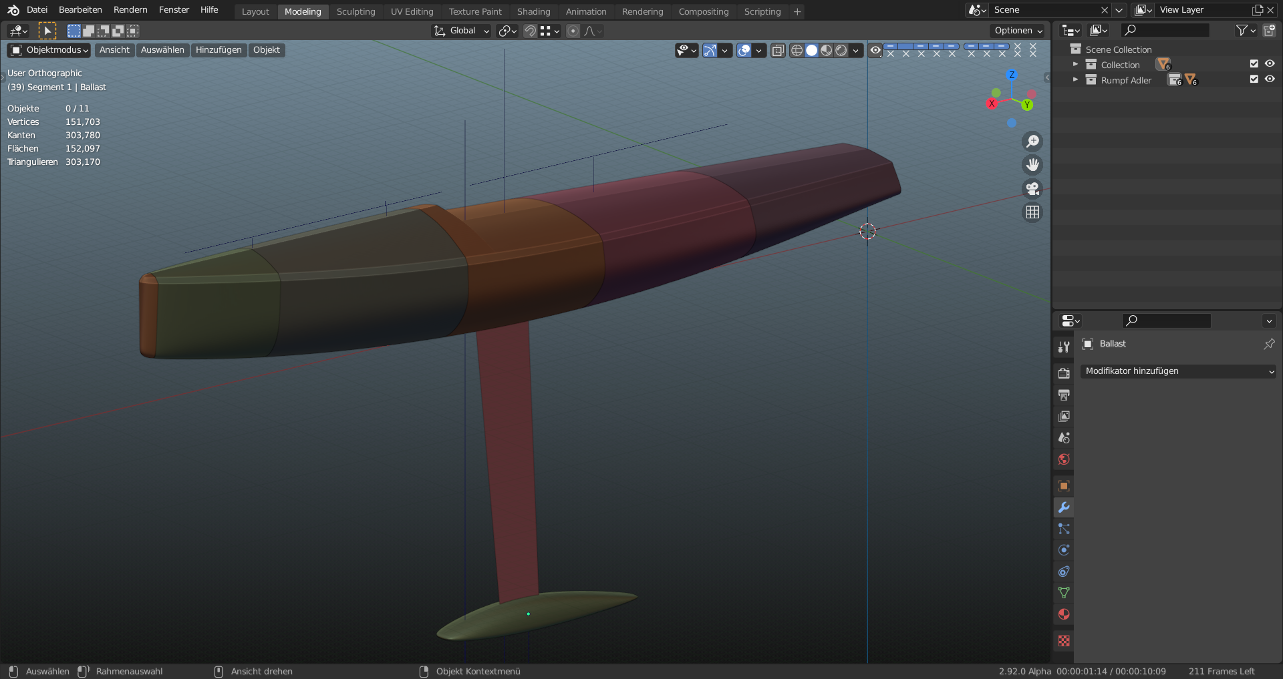The height and width of the screenshot is (679, 1283).
Task: Switch orthographic/perspective grid icon
Action: 1032,212
